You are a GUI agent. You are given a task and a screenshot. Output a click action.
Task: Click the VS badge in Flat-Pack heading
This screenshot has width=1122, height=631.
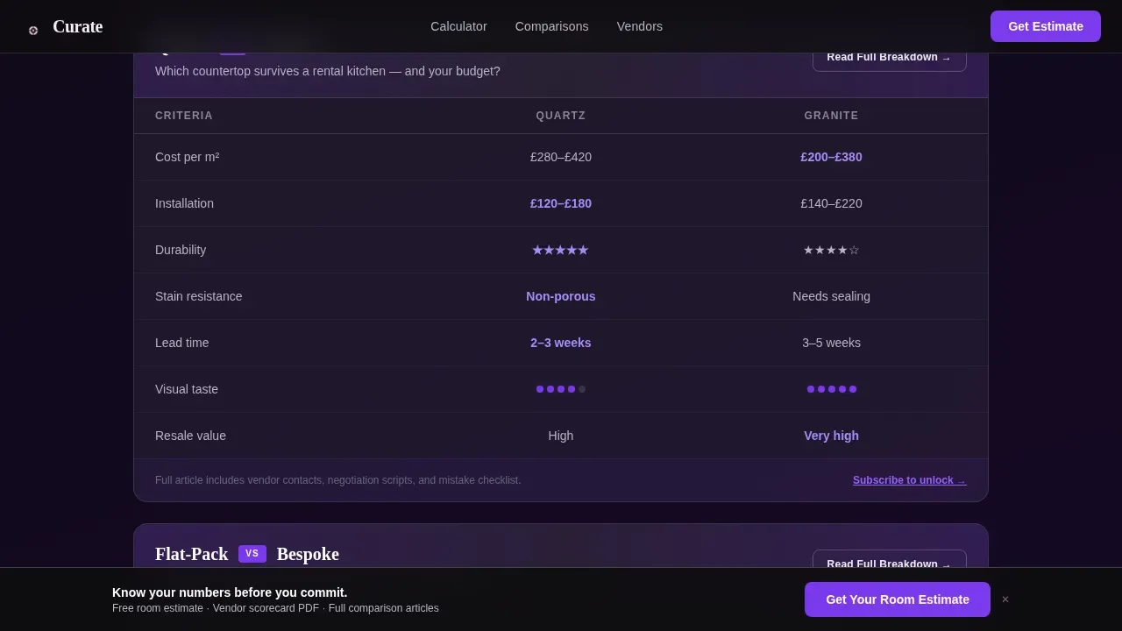click(252, 554)
